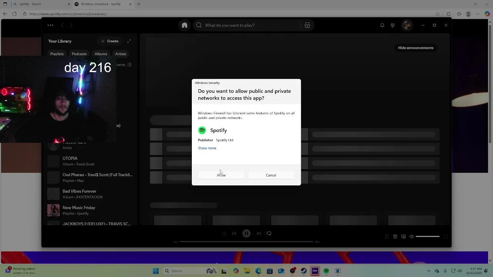Open a new browser tab with plus
The height and width of the screenshot is (277, 493).
(139, 4)
